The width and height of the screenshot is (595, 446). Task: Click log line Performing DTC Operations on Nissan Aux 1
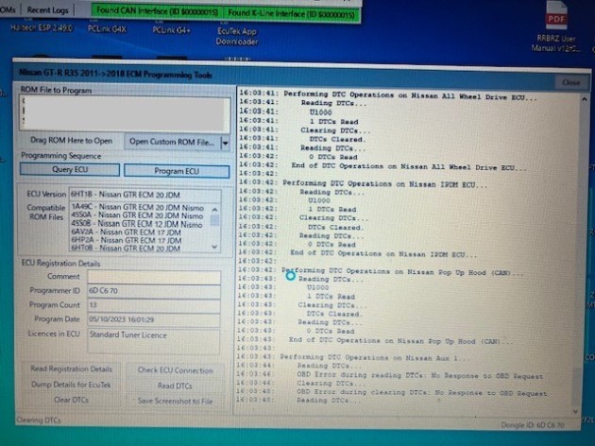point(375,357)
